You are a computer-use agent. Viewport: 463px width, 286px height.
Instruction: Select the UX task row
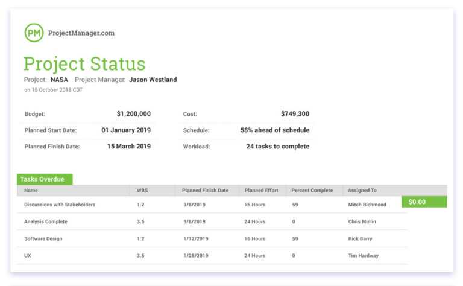tap(28, 255)
